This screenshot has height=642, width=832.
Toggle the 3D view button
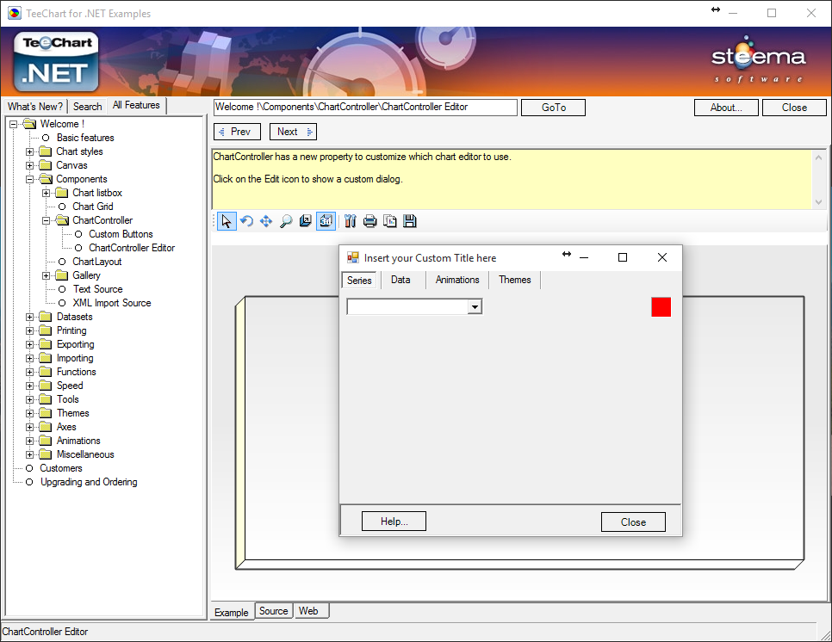326,221
